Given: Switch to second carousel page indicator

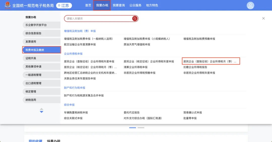Looking at the screenshot, I should pos(141,128).
